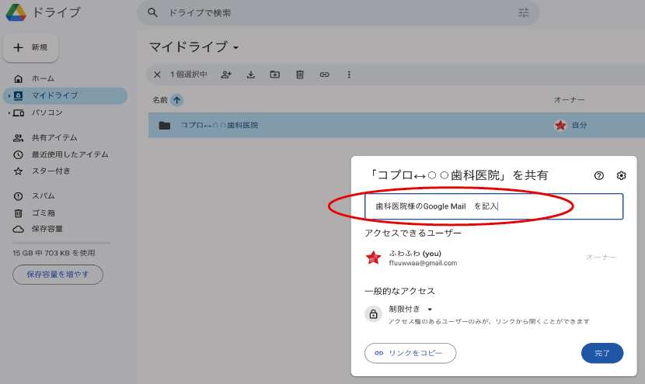645x384 pixels.
Task: Click the share-with-person icon in the toolbar
Action: [226, 74]
